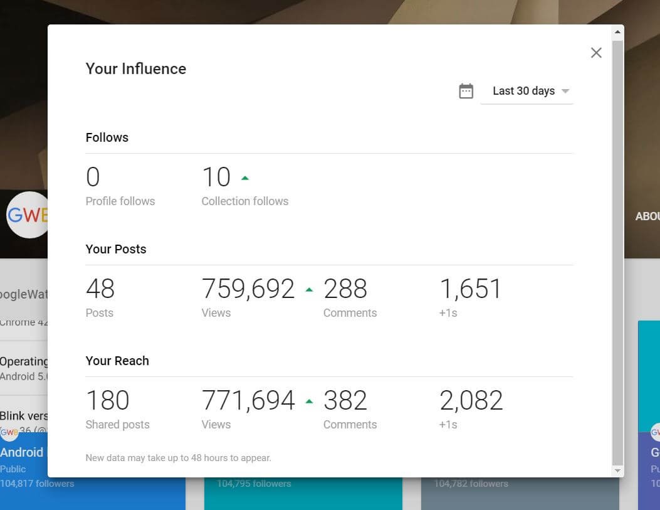The height and width of the screenshot is (510, 660).
Task: Switch to the ABOUT tab
Action: coord(647,216)
